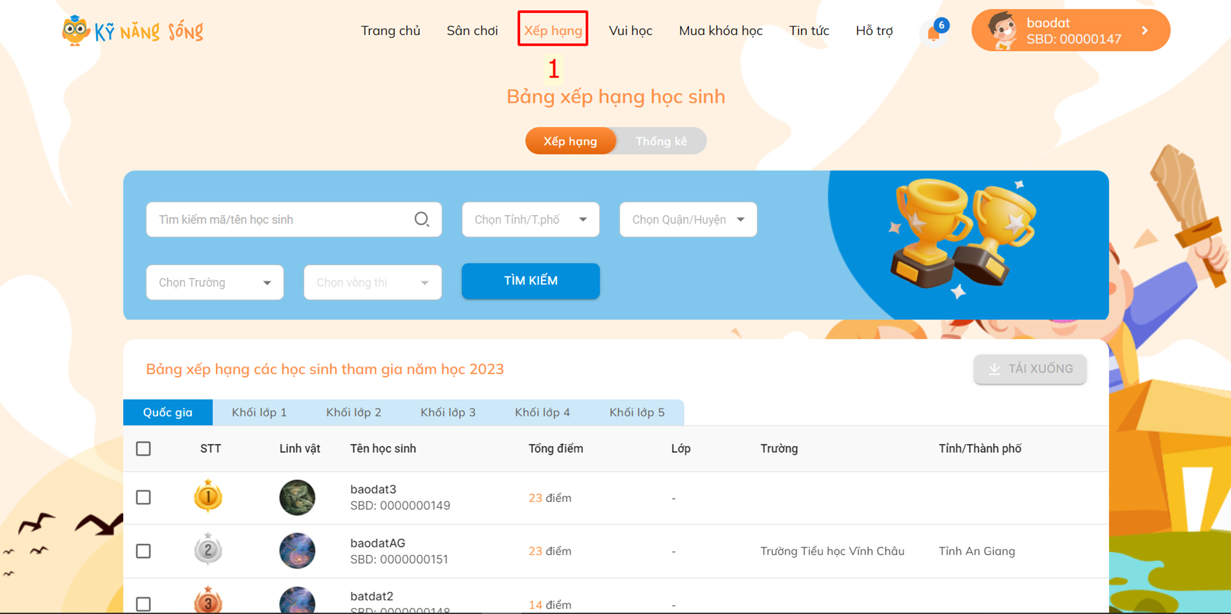Check the box for the baodat3 row
1231x614 pixels.
143,497
